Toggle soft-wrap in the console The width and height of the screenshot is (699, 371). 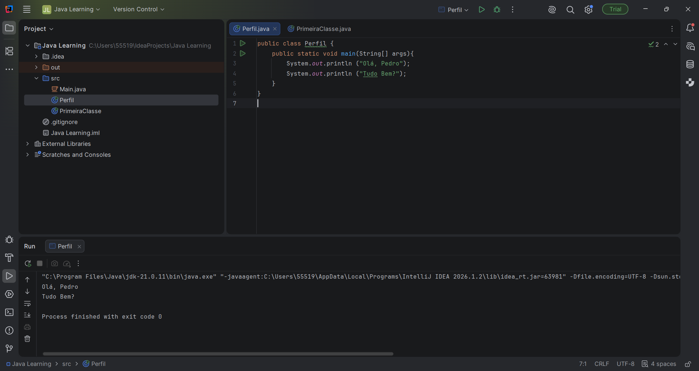click(x=27, y=303)
